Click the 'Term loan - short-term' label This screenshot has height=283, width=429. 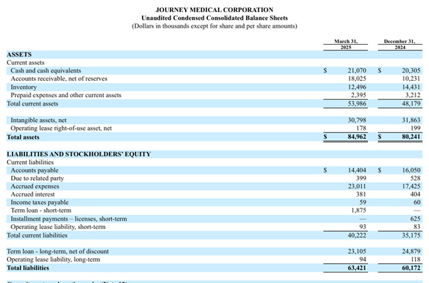(40, 211)
